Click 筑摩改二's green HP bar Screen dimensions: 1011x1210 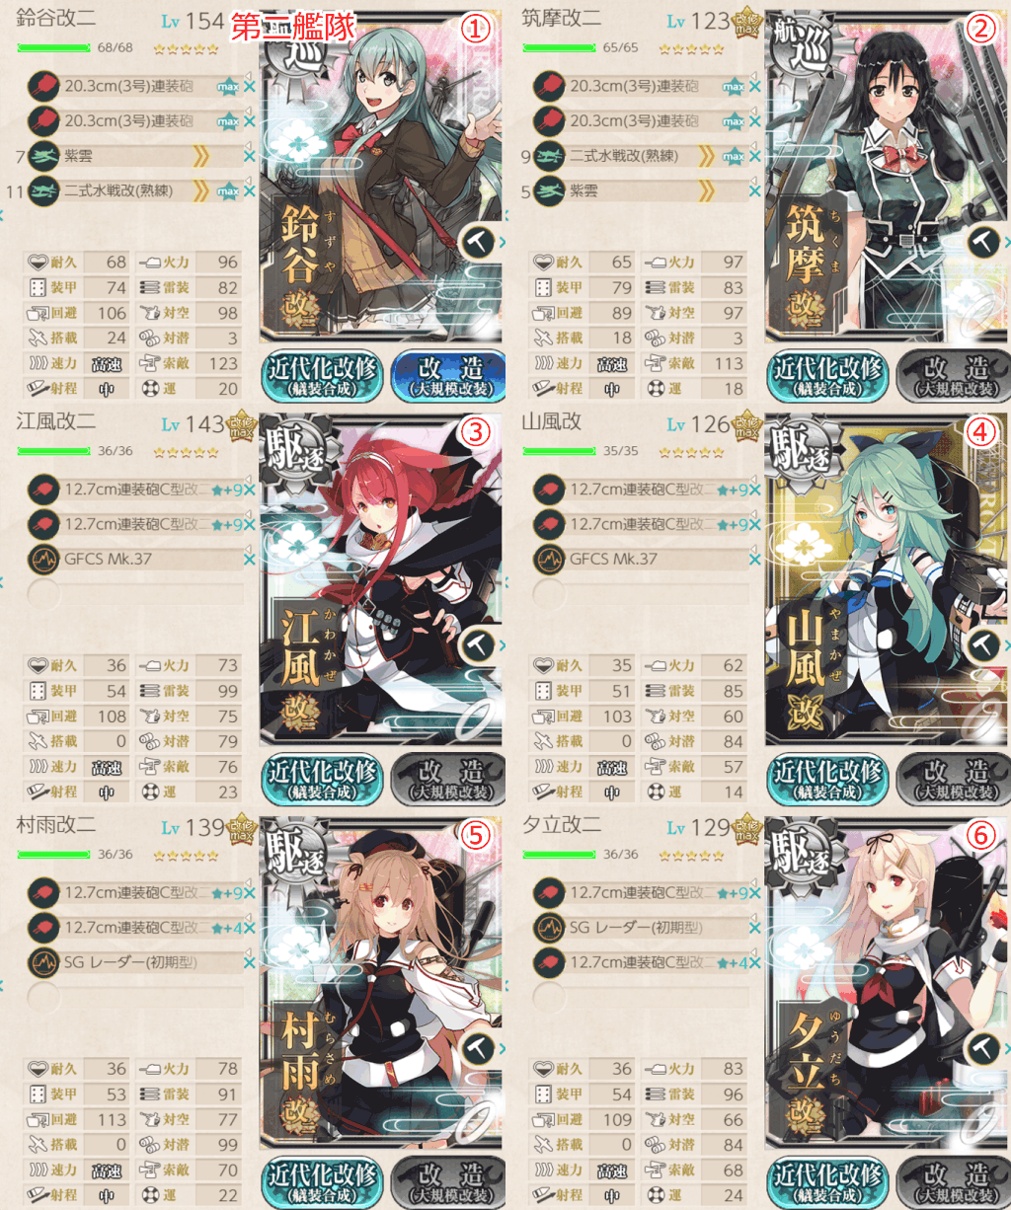pos(559,46)
